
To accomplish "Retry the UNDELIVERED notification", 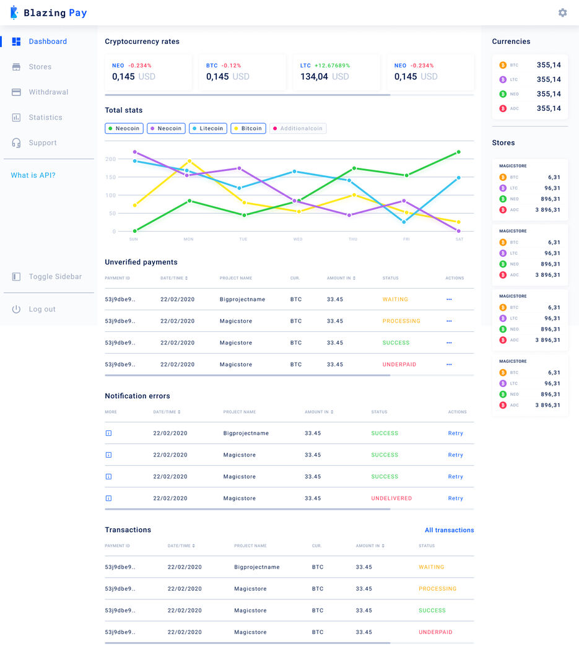I will [x=455, y=499].
